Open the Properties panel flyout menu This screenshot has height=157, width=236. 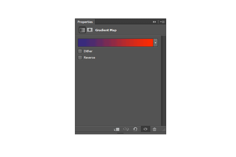(x=162, y=22)
